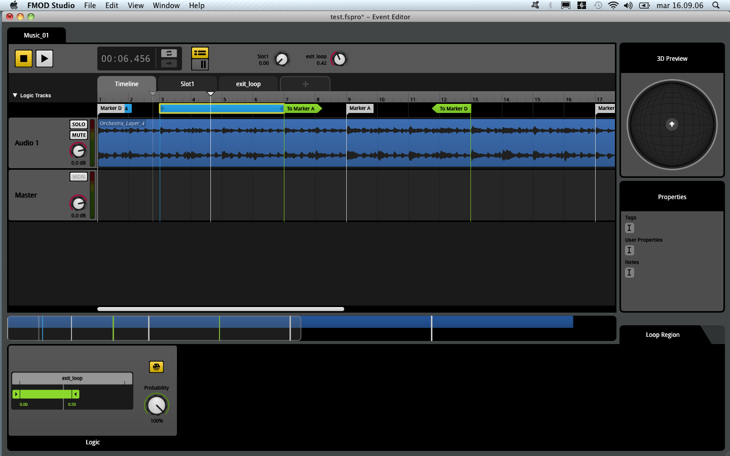Click the User Properties text input icon
The height and width of the screenshot is (456, 730).
tap(630, 250)
